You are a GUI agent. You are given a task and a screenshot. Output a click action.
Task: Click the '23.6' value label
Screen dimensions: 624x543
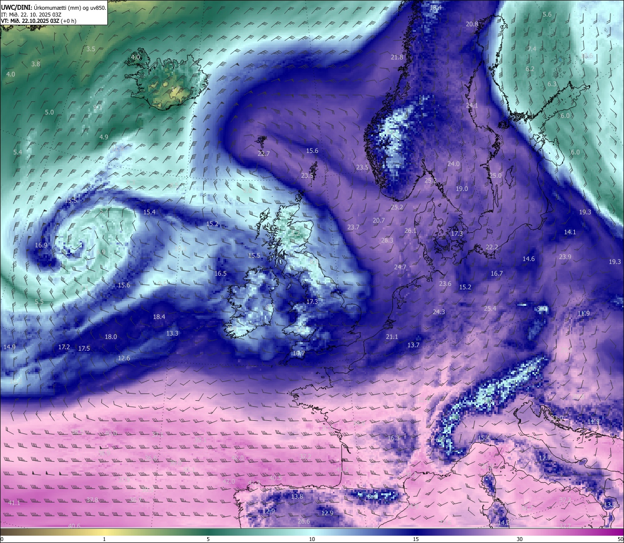click(x=445, y=283)
